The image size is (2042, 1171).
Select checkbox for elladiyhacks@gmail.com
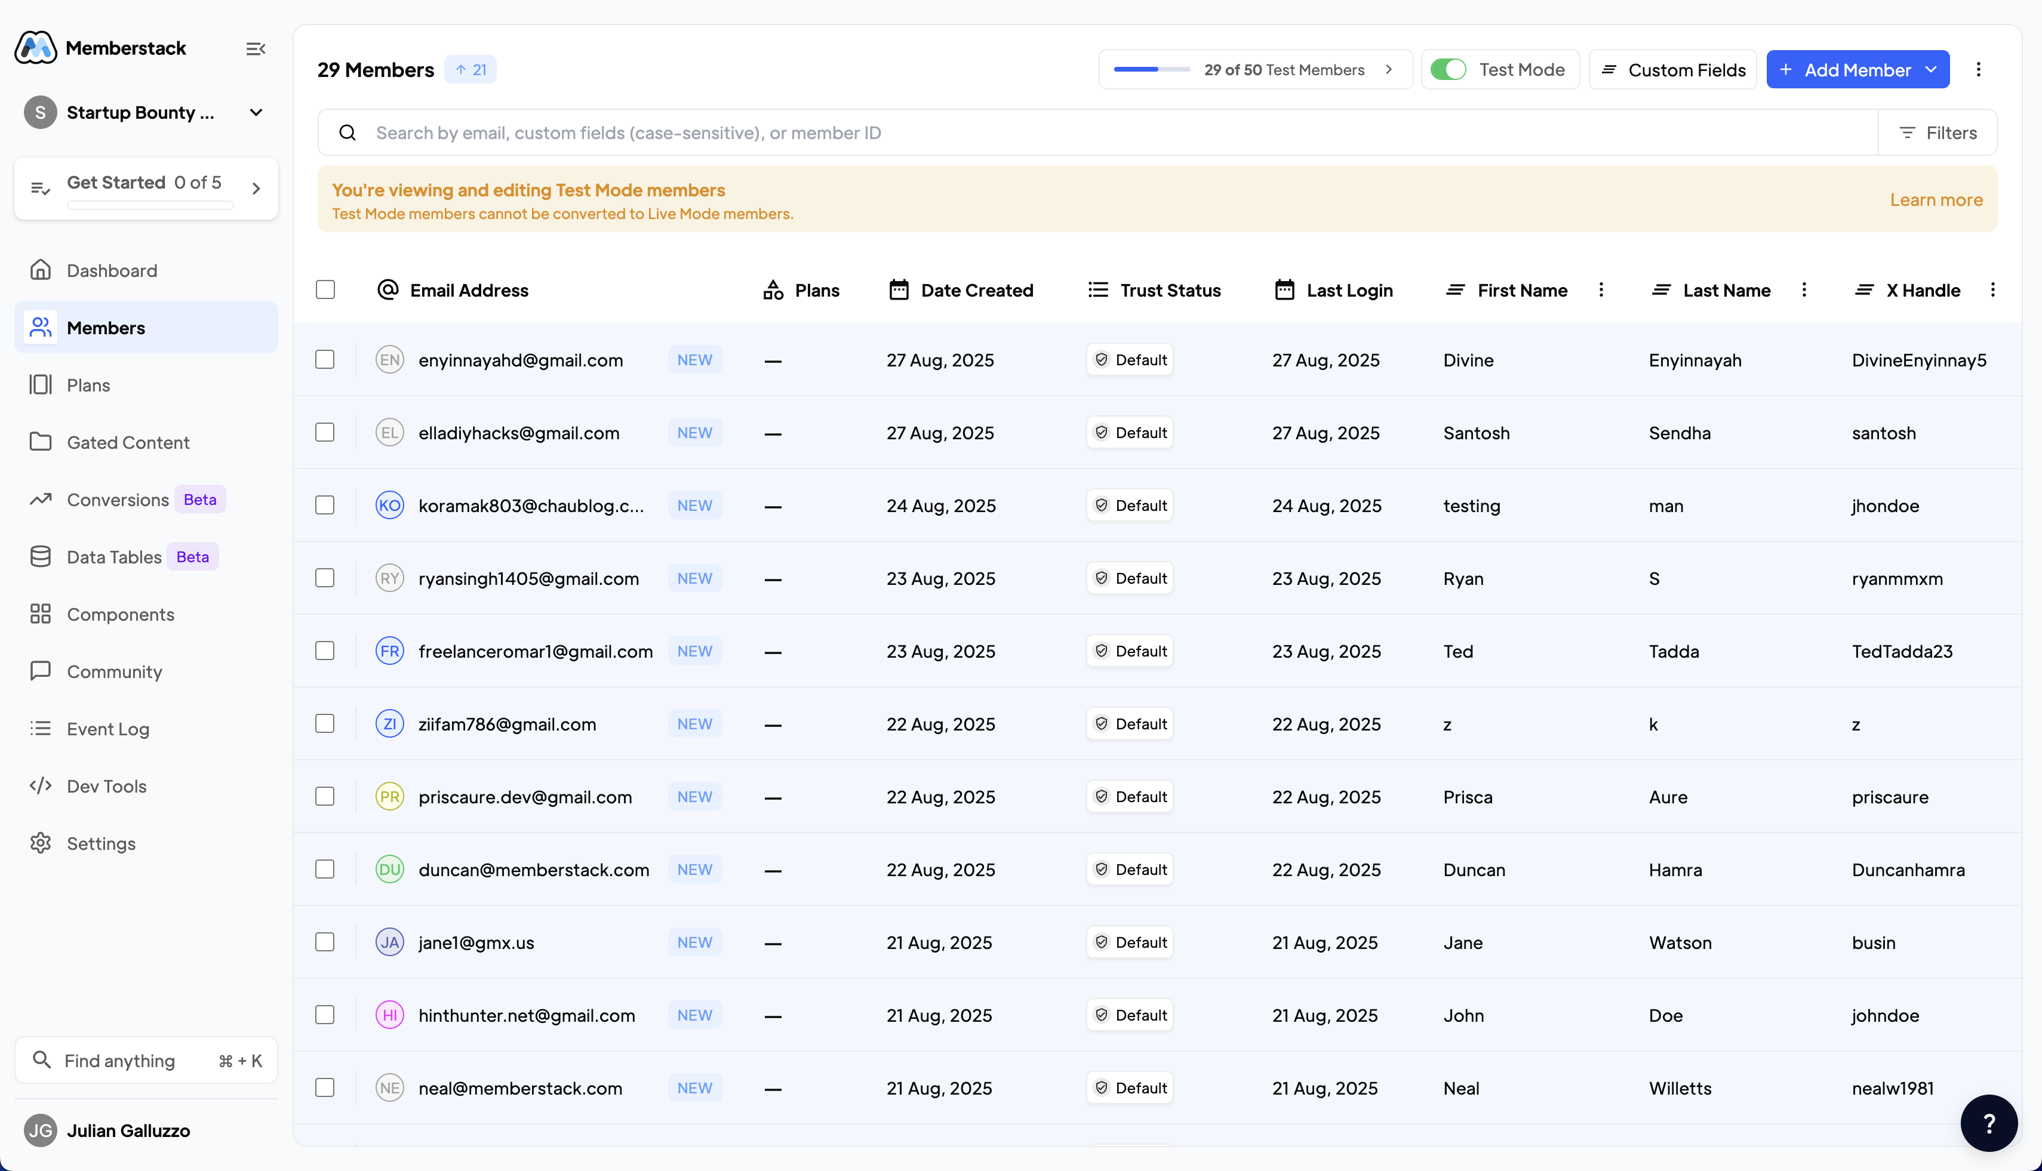pos(325,433)
